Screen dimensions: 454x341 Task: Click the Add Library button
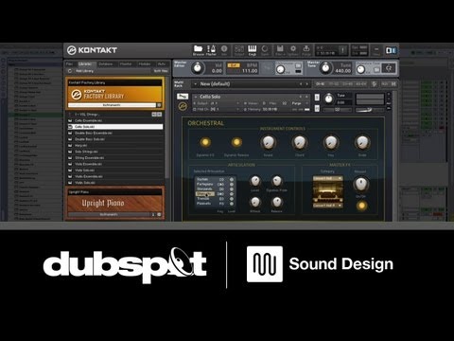84,71
